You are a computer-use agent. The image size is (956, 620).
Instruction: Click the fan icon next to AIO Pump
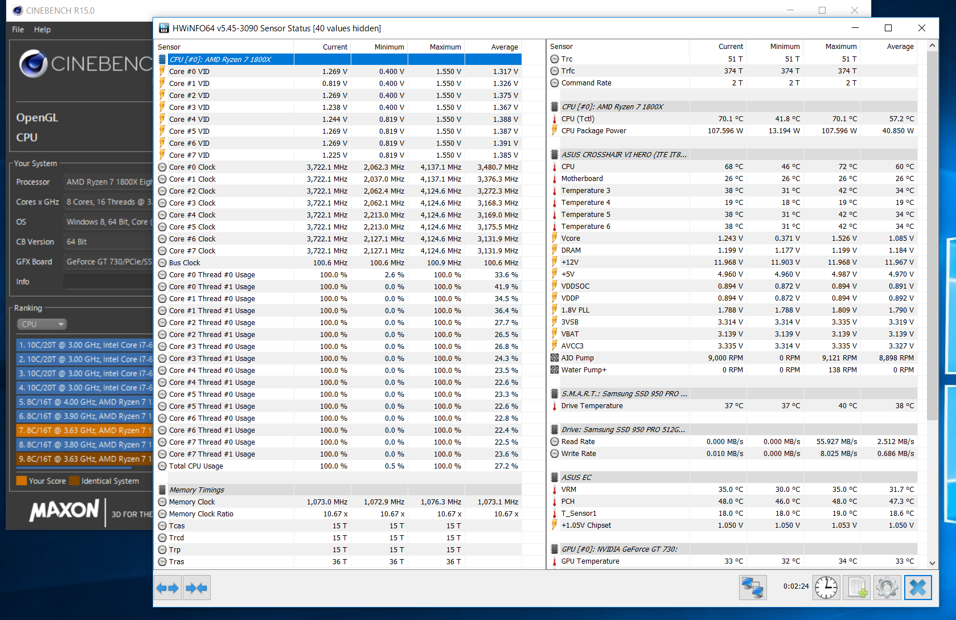click(555, 358)
